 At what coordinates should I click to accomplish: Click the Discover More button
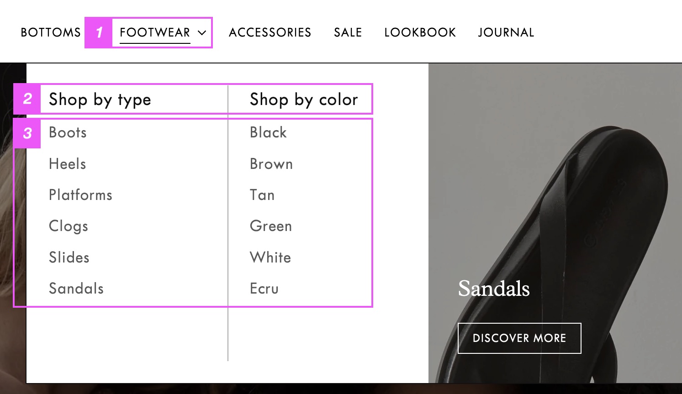click(519, 338)
